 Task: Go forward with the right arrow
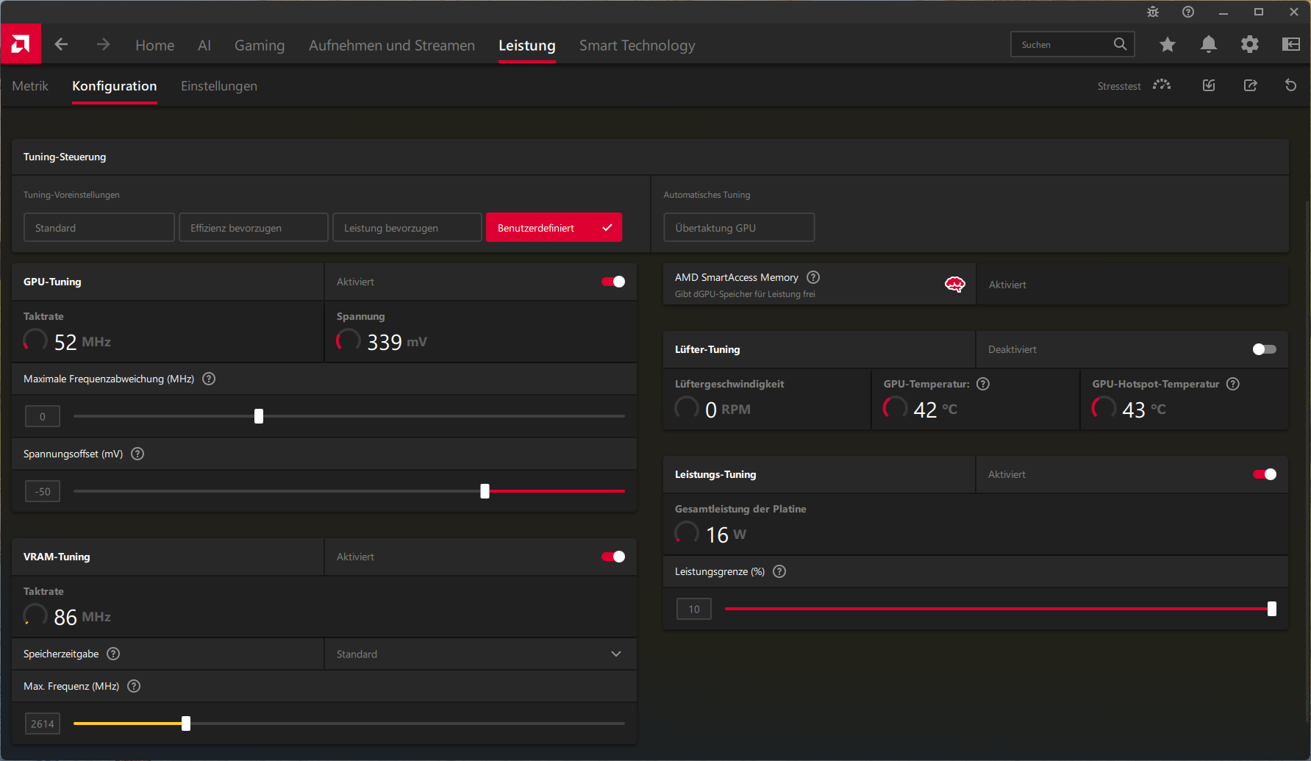pos(103,45)
